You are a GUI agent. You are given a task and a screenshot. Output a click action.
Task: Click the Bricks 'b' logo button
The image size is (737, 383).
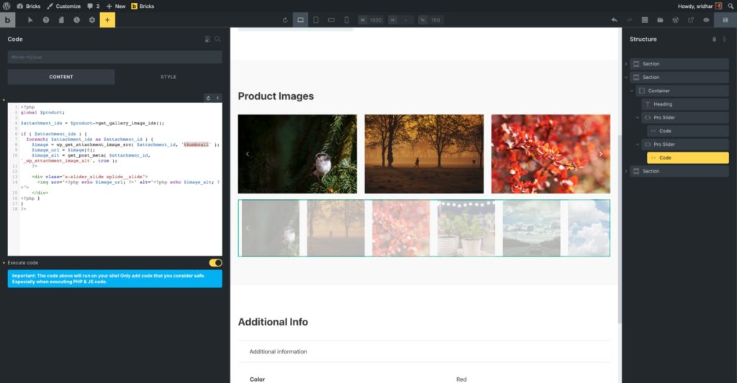(7, 19)
